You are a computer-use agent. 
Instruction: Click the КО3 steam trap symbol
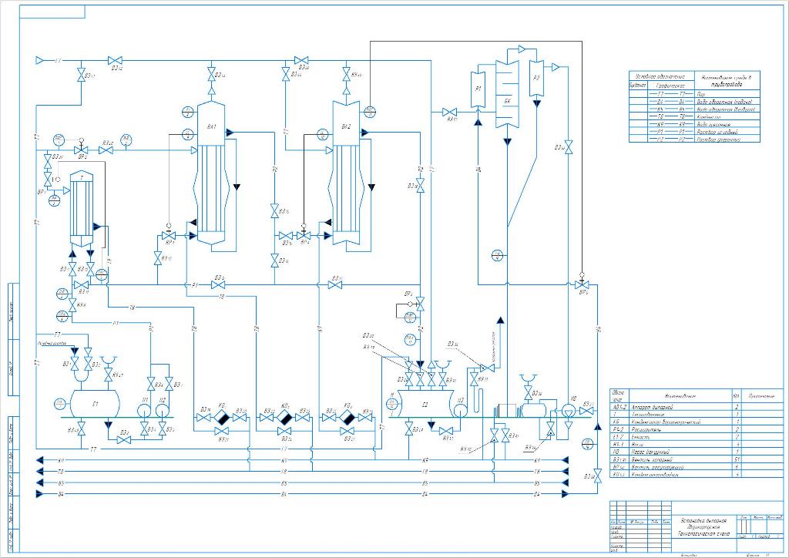(347, 418)
